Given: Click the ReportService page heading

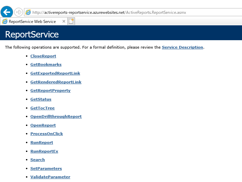Looking at the screenshot, I should (x=32, y=34).
